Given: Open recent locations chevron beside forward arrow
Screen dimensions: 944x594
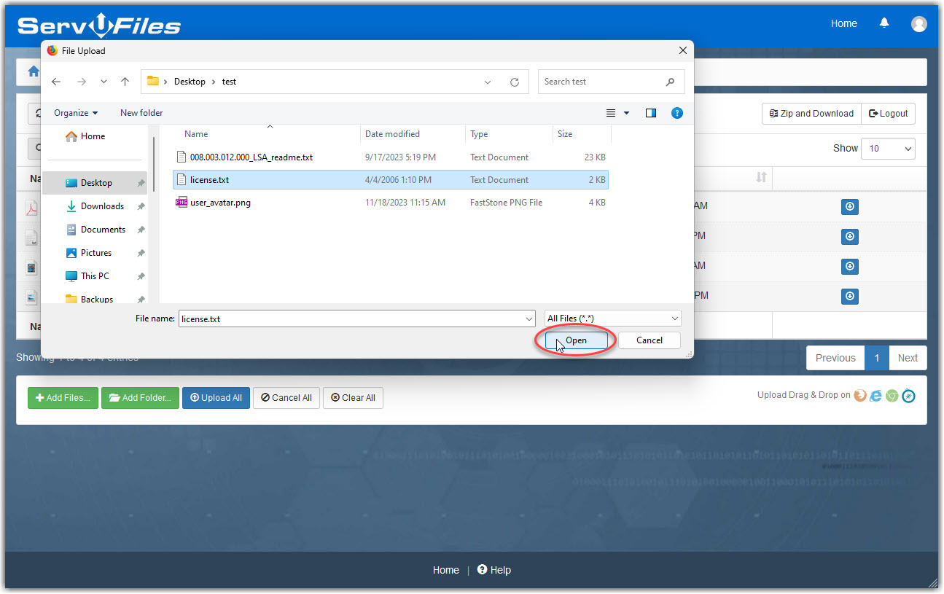Looking at the screenshot, I should (x=104, y=82).
